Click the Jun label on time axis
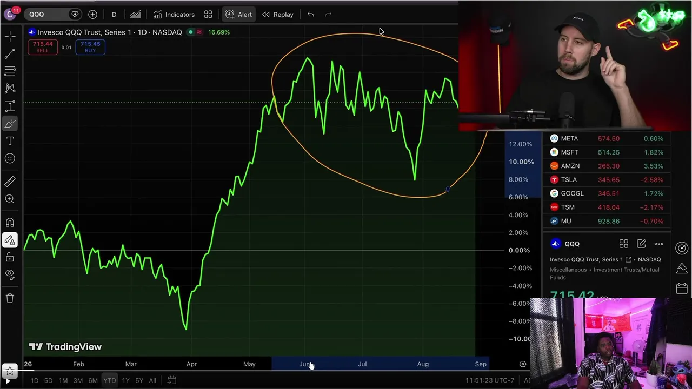Screen dimensions: 692x389 point(305,364)
